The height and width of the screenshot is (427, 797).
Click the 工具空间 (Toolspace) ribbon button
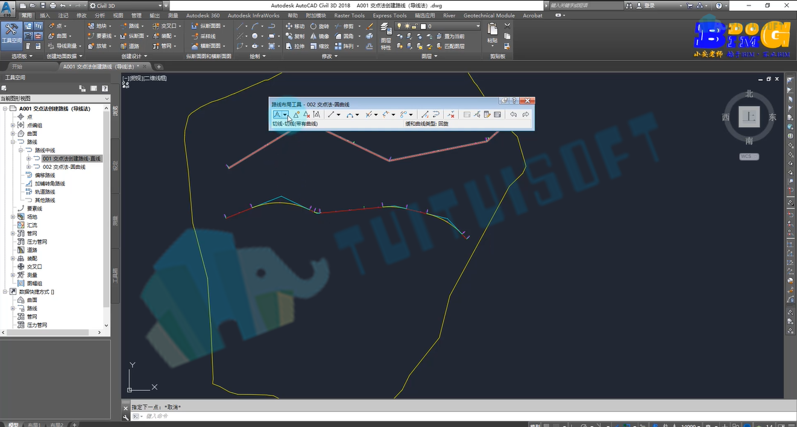click(11, 35)
